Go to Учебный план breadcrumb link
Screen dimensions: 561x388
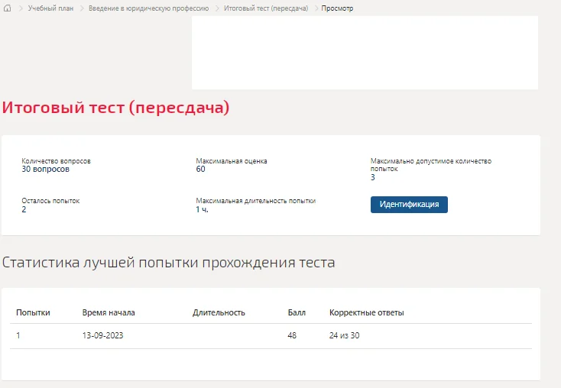point(50,8)
